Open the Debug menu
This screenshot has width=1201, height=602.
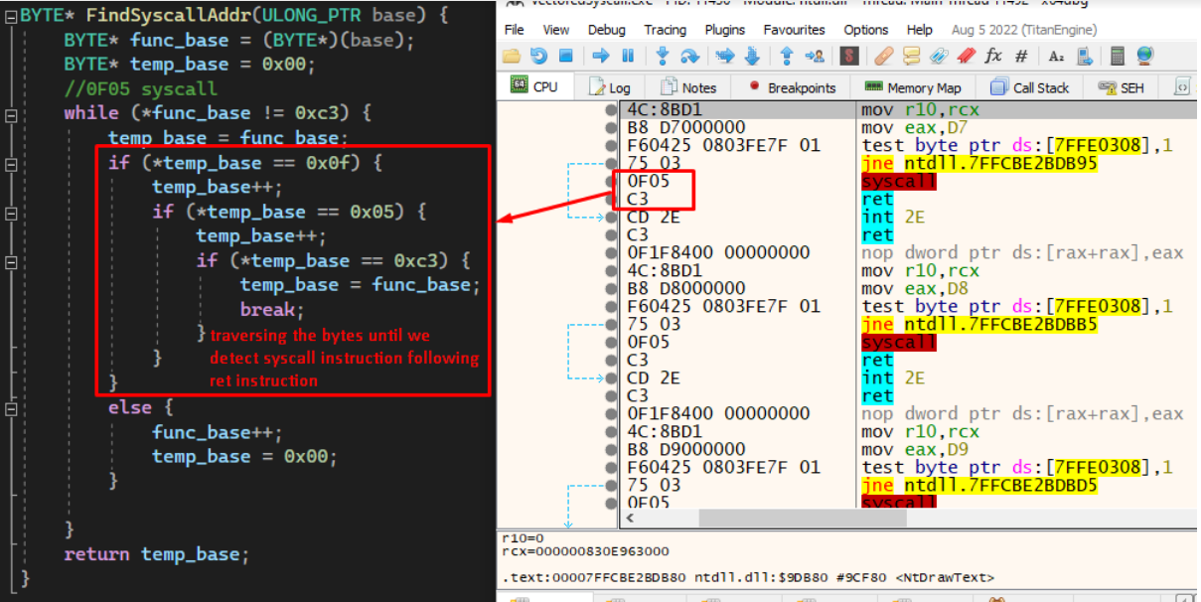click(x=607, y=30)
